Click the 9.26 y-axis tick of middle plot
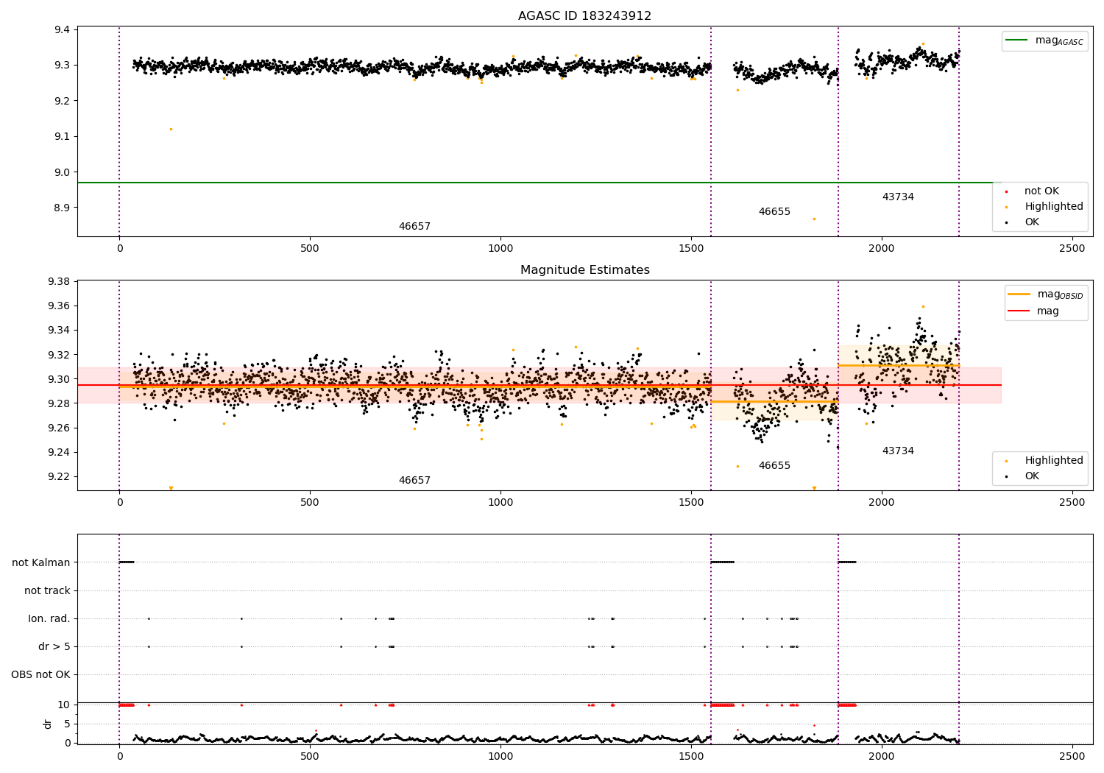Image resolution: width=1104 pixels, height=773 pixels. (58, 428)
